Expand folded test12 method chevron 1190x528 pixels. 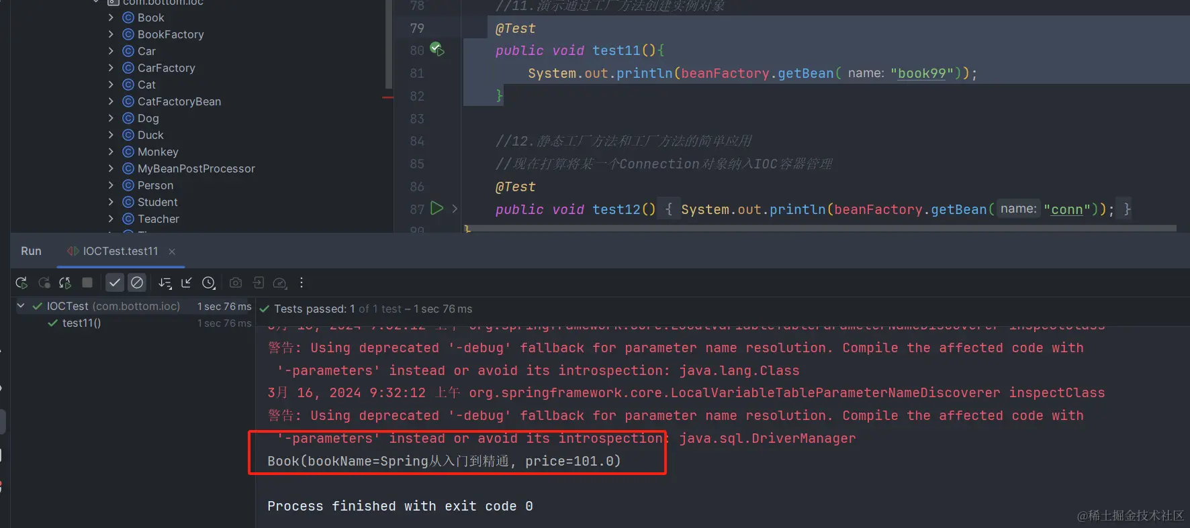coord(455,209)
